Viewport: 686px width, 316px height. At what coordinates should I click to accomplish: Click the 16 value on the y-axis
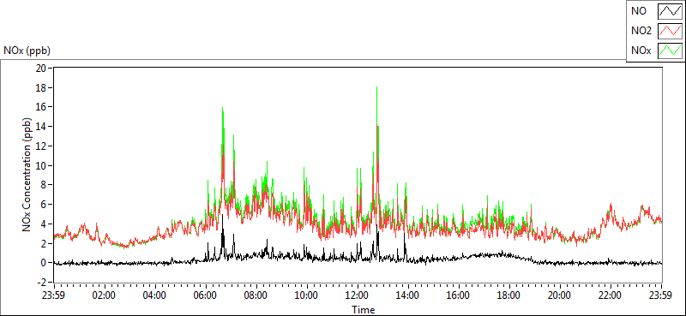tap(41, 107)
